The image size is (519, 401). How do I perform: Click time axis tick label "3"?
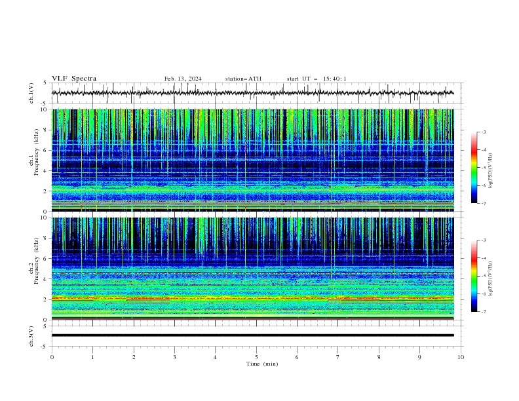(174, 357)
